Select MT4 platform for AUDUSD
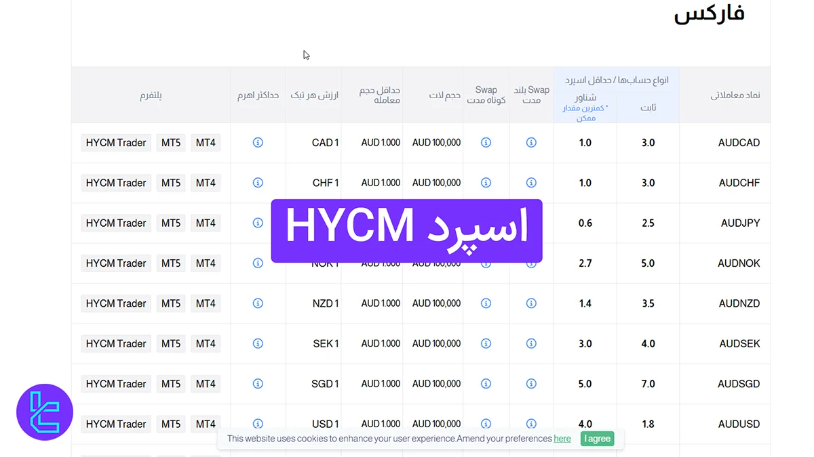The width and height of the screenshot is (814, 457). pyautogui.click(x=206, y=424)
